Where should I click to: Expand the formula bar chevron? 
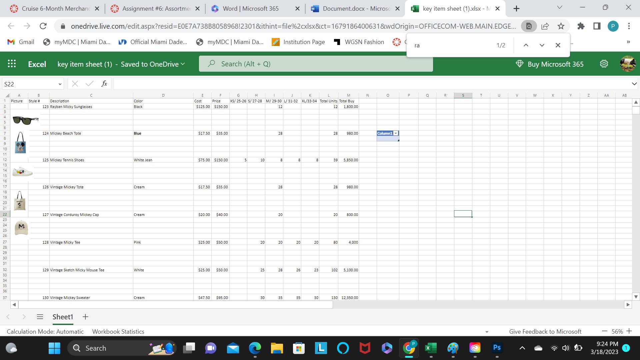634,84
